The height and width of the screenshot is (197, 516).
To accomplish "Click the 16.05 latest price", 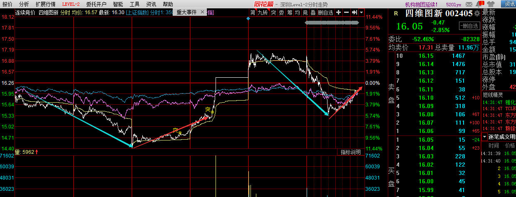I will 409,27.
